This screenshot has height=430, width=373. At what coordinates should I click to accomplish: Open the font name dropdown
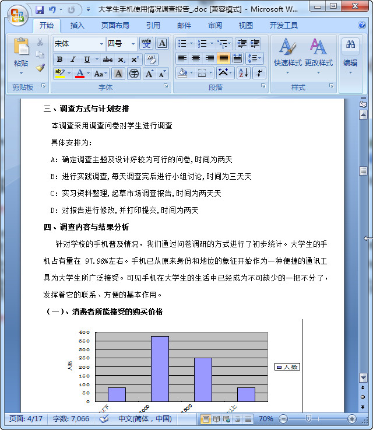click(x=101, y=44)
